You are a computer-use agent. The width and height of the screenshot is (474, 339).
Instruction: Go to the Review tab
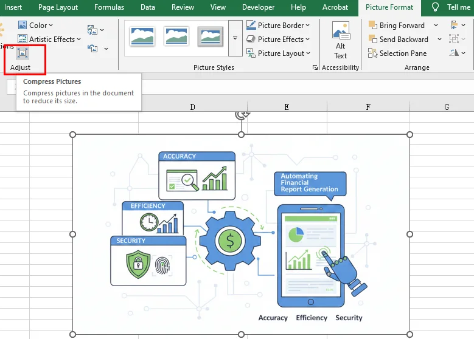pos(183,7)
